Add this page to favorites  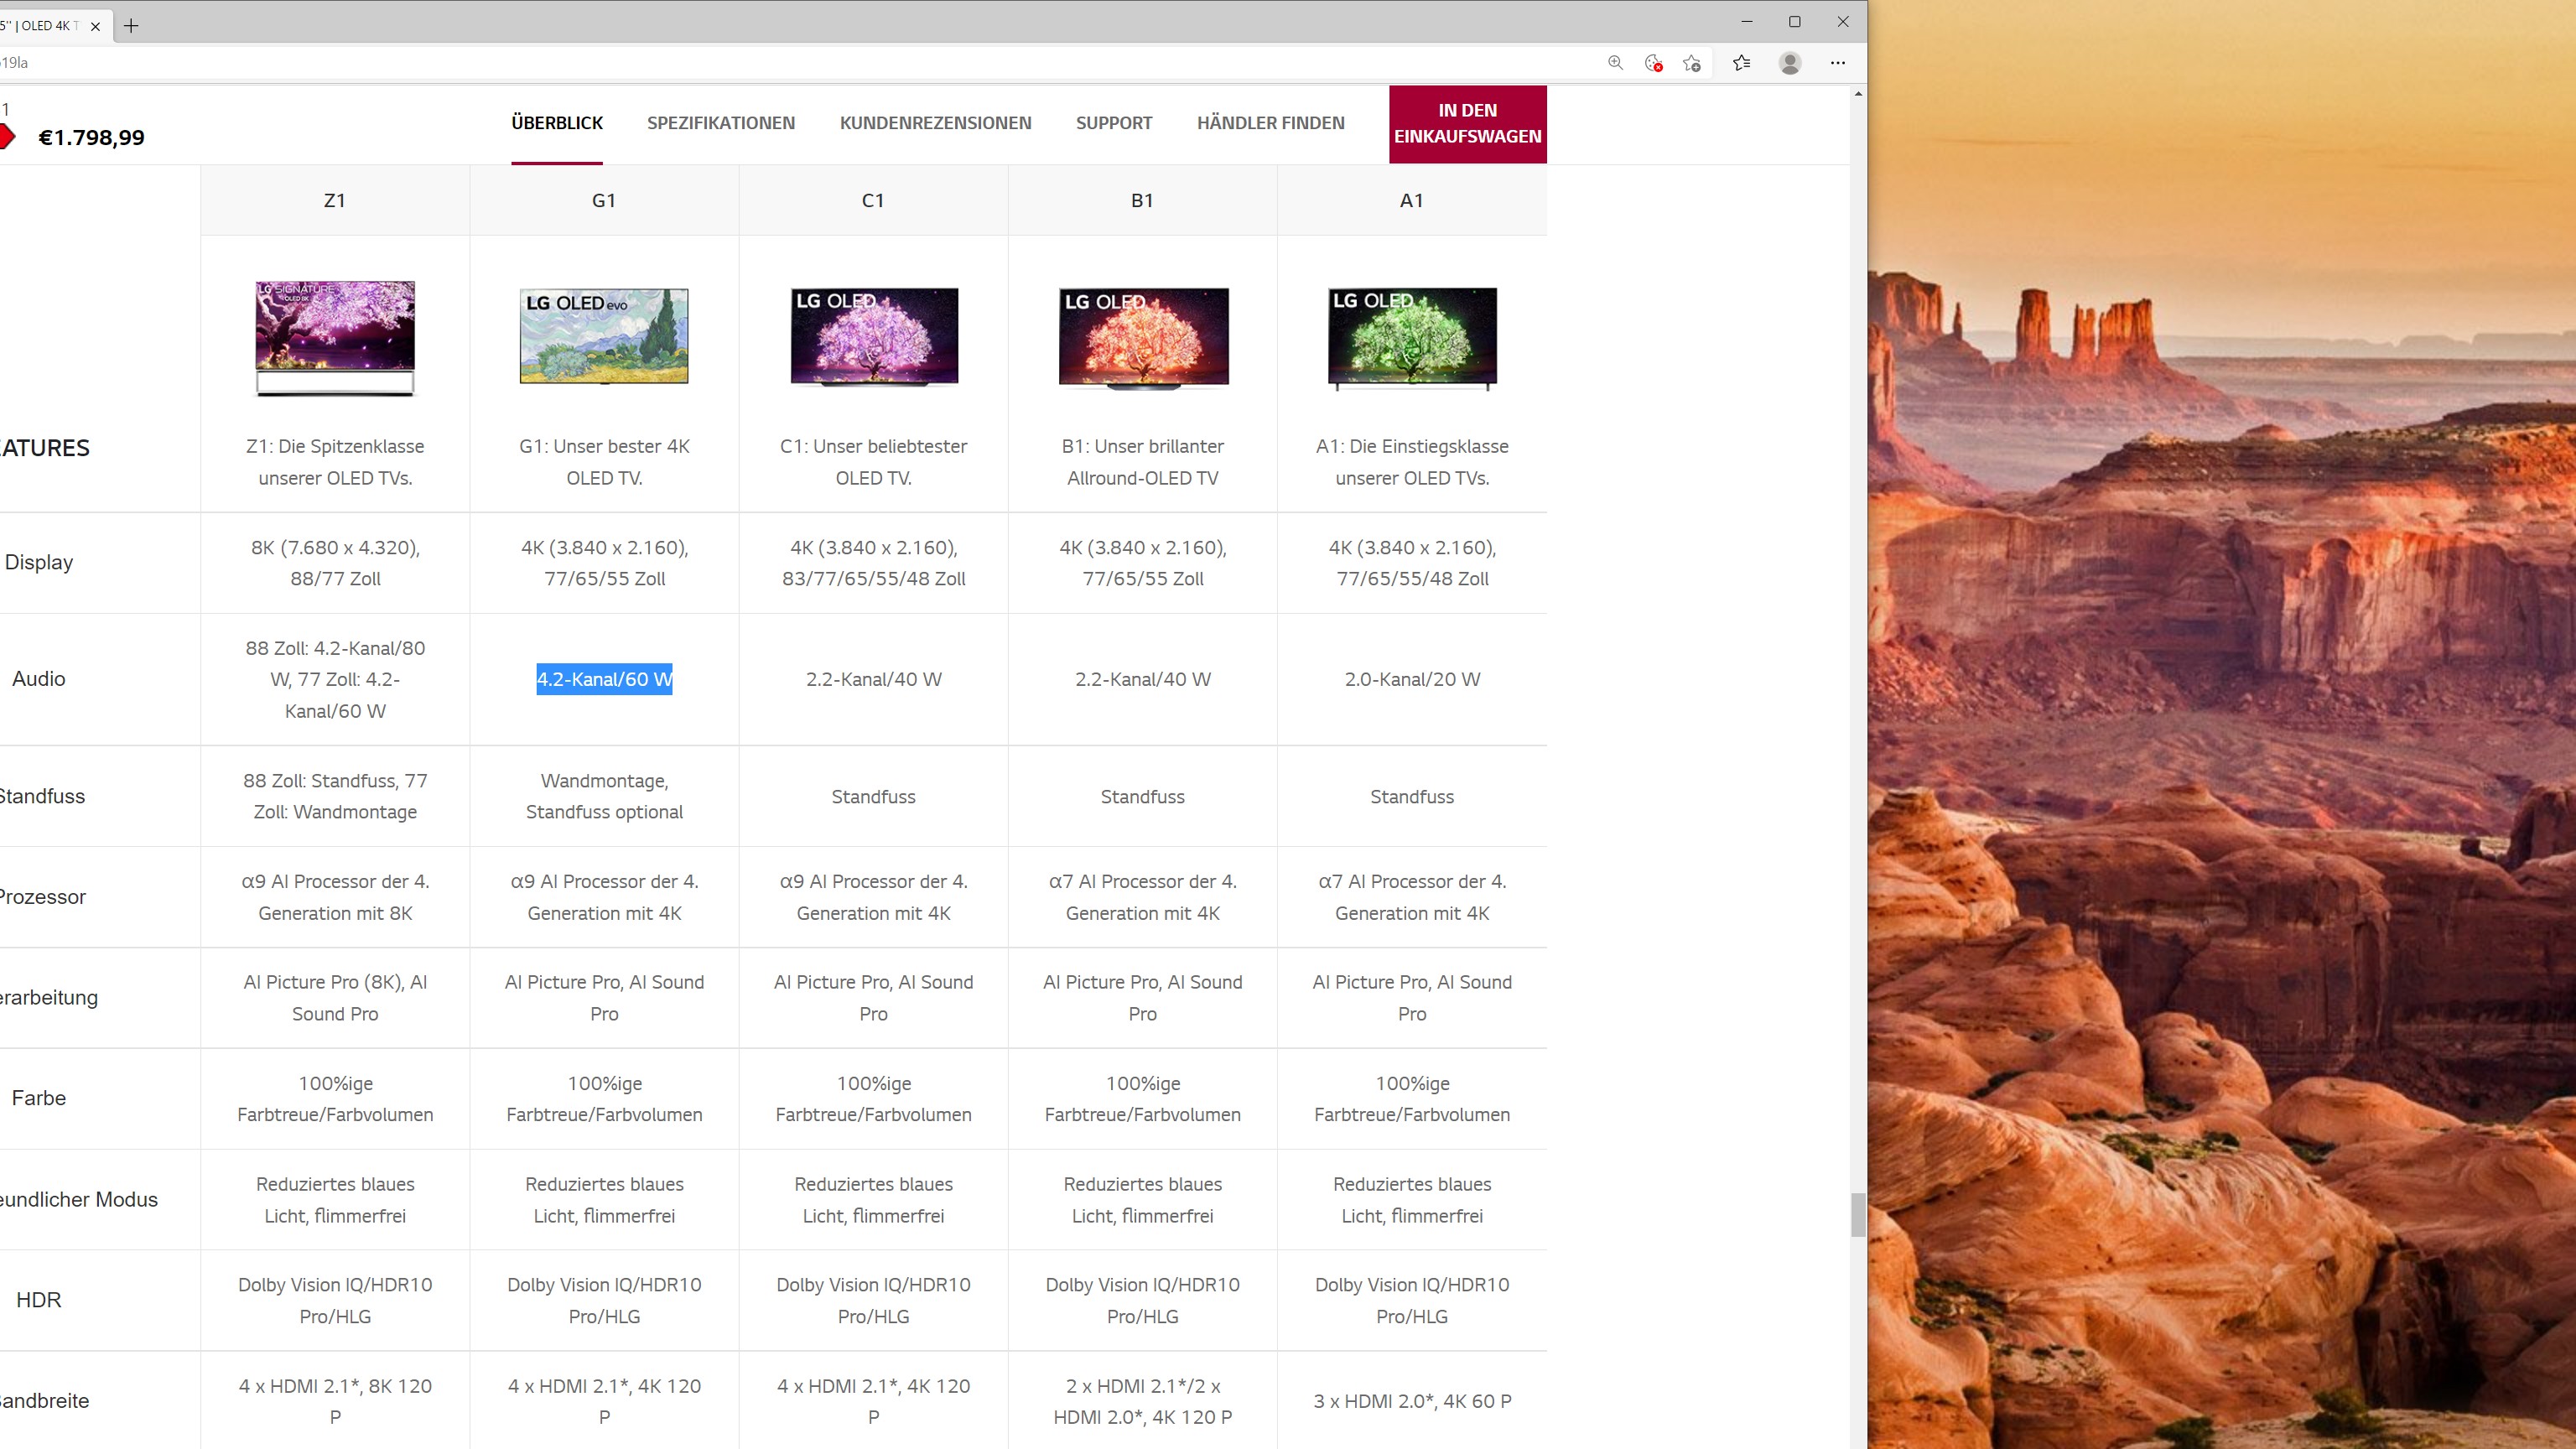(x=1692, y=63)
